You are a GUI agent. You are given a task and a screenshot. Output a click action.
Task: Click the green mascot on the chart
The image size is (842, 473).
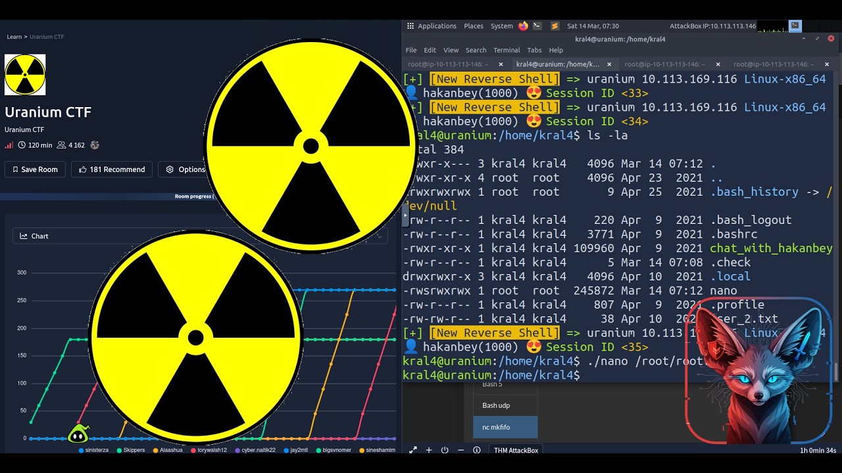click(x=78, y=434)
